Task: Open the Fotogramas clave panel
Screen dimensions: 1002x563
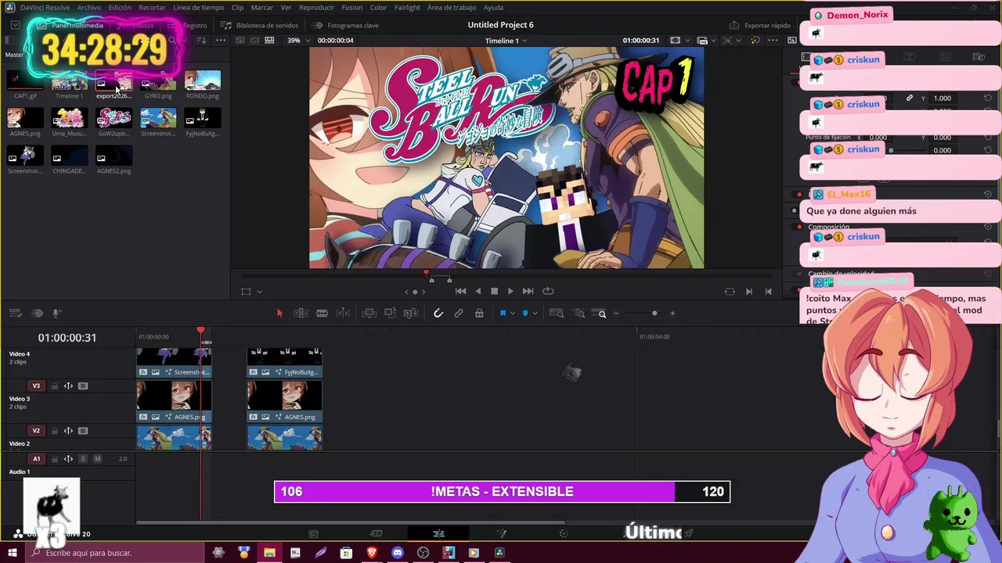Action: pyautogui.click(x=345, y=25)
